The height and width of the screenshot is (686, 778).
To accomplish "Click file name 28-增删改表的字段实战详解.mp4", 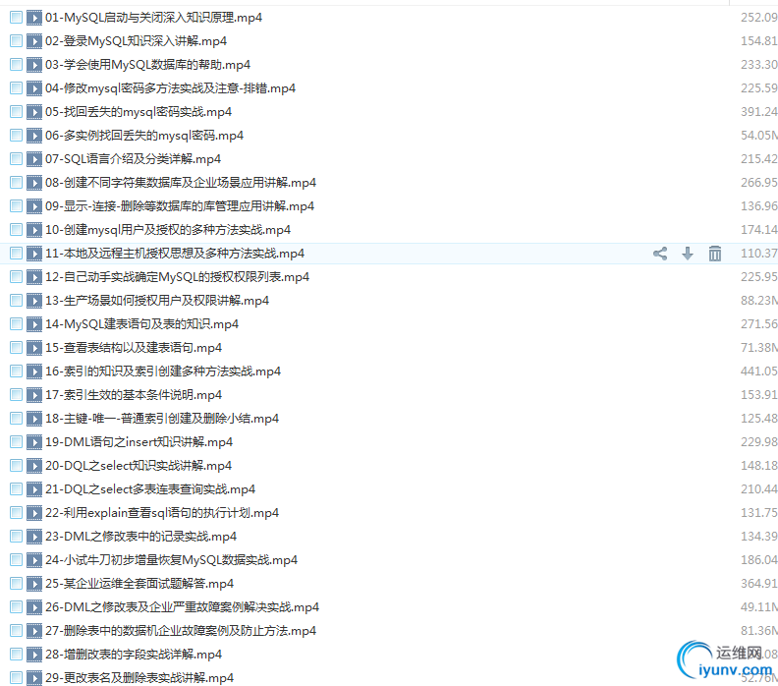I will pyautogui.click(x=134, y=655).
